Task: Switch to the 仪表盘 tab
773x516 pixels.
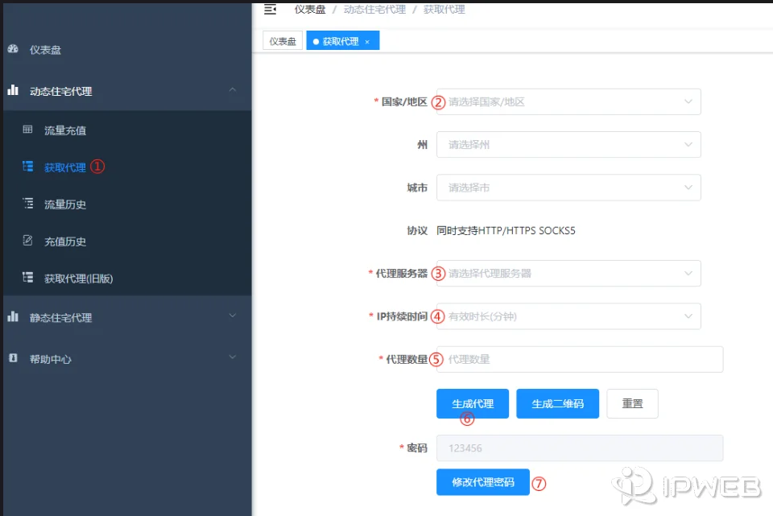Action: click(282, 40)
